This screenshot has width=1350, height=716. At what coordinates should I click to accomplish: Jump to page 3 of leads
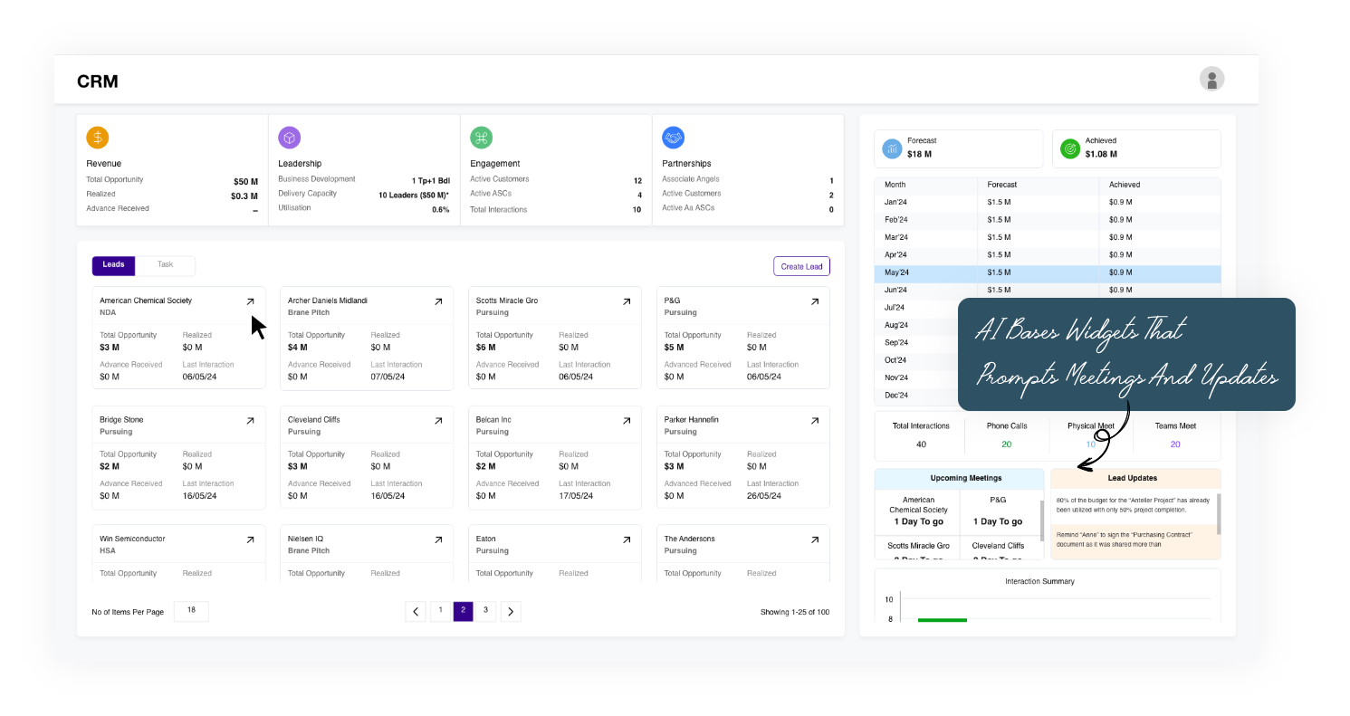click(486, 611)
